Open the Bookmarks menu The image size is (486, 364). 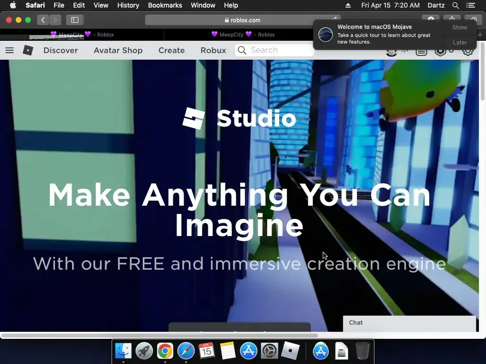pos(165,5)
